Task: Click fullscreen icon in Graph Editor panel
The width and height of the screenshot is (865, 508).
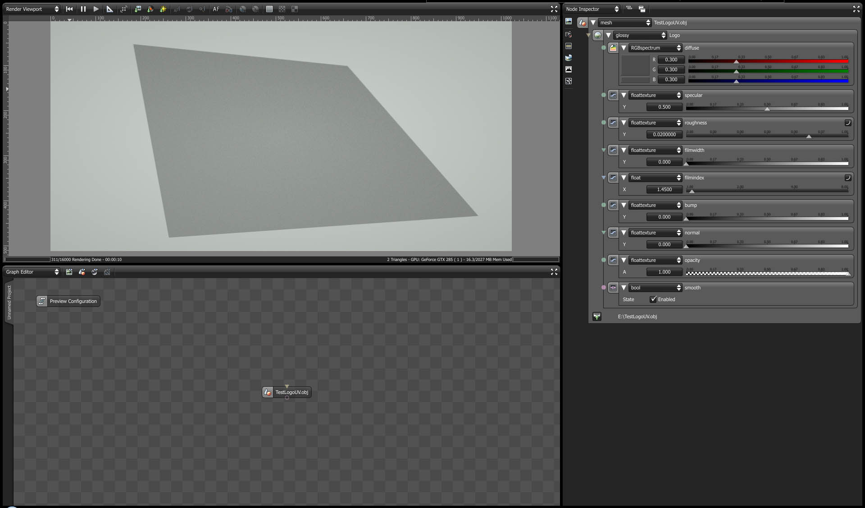Action: 554,272
